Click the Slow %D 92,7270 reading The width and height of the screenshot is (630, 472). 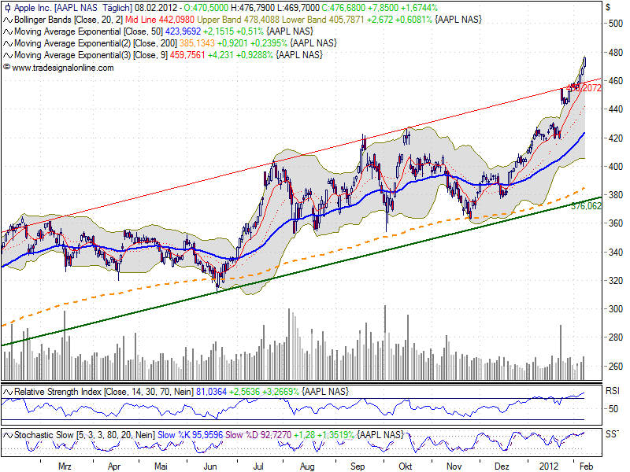coord(258,435)
